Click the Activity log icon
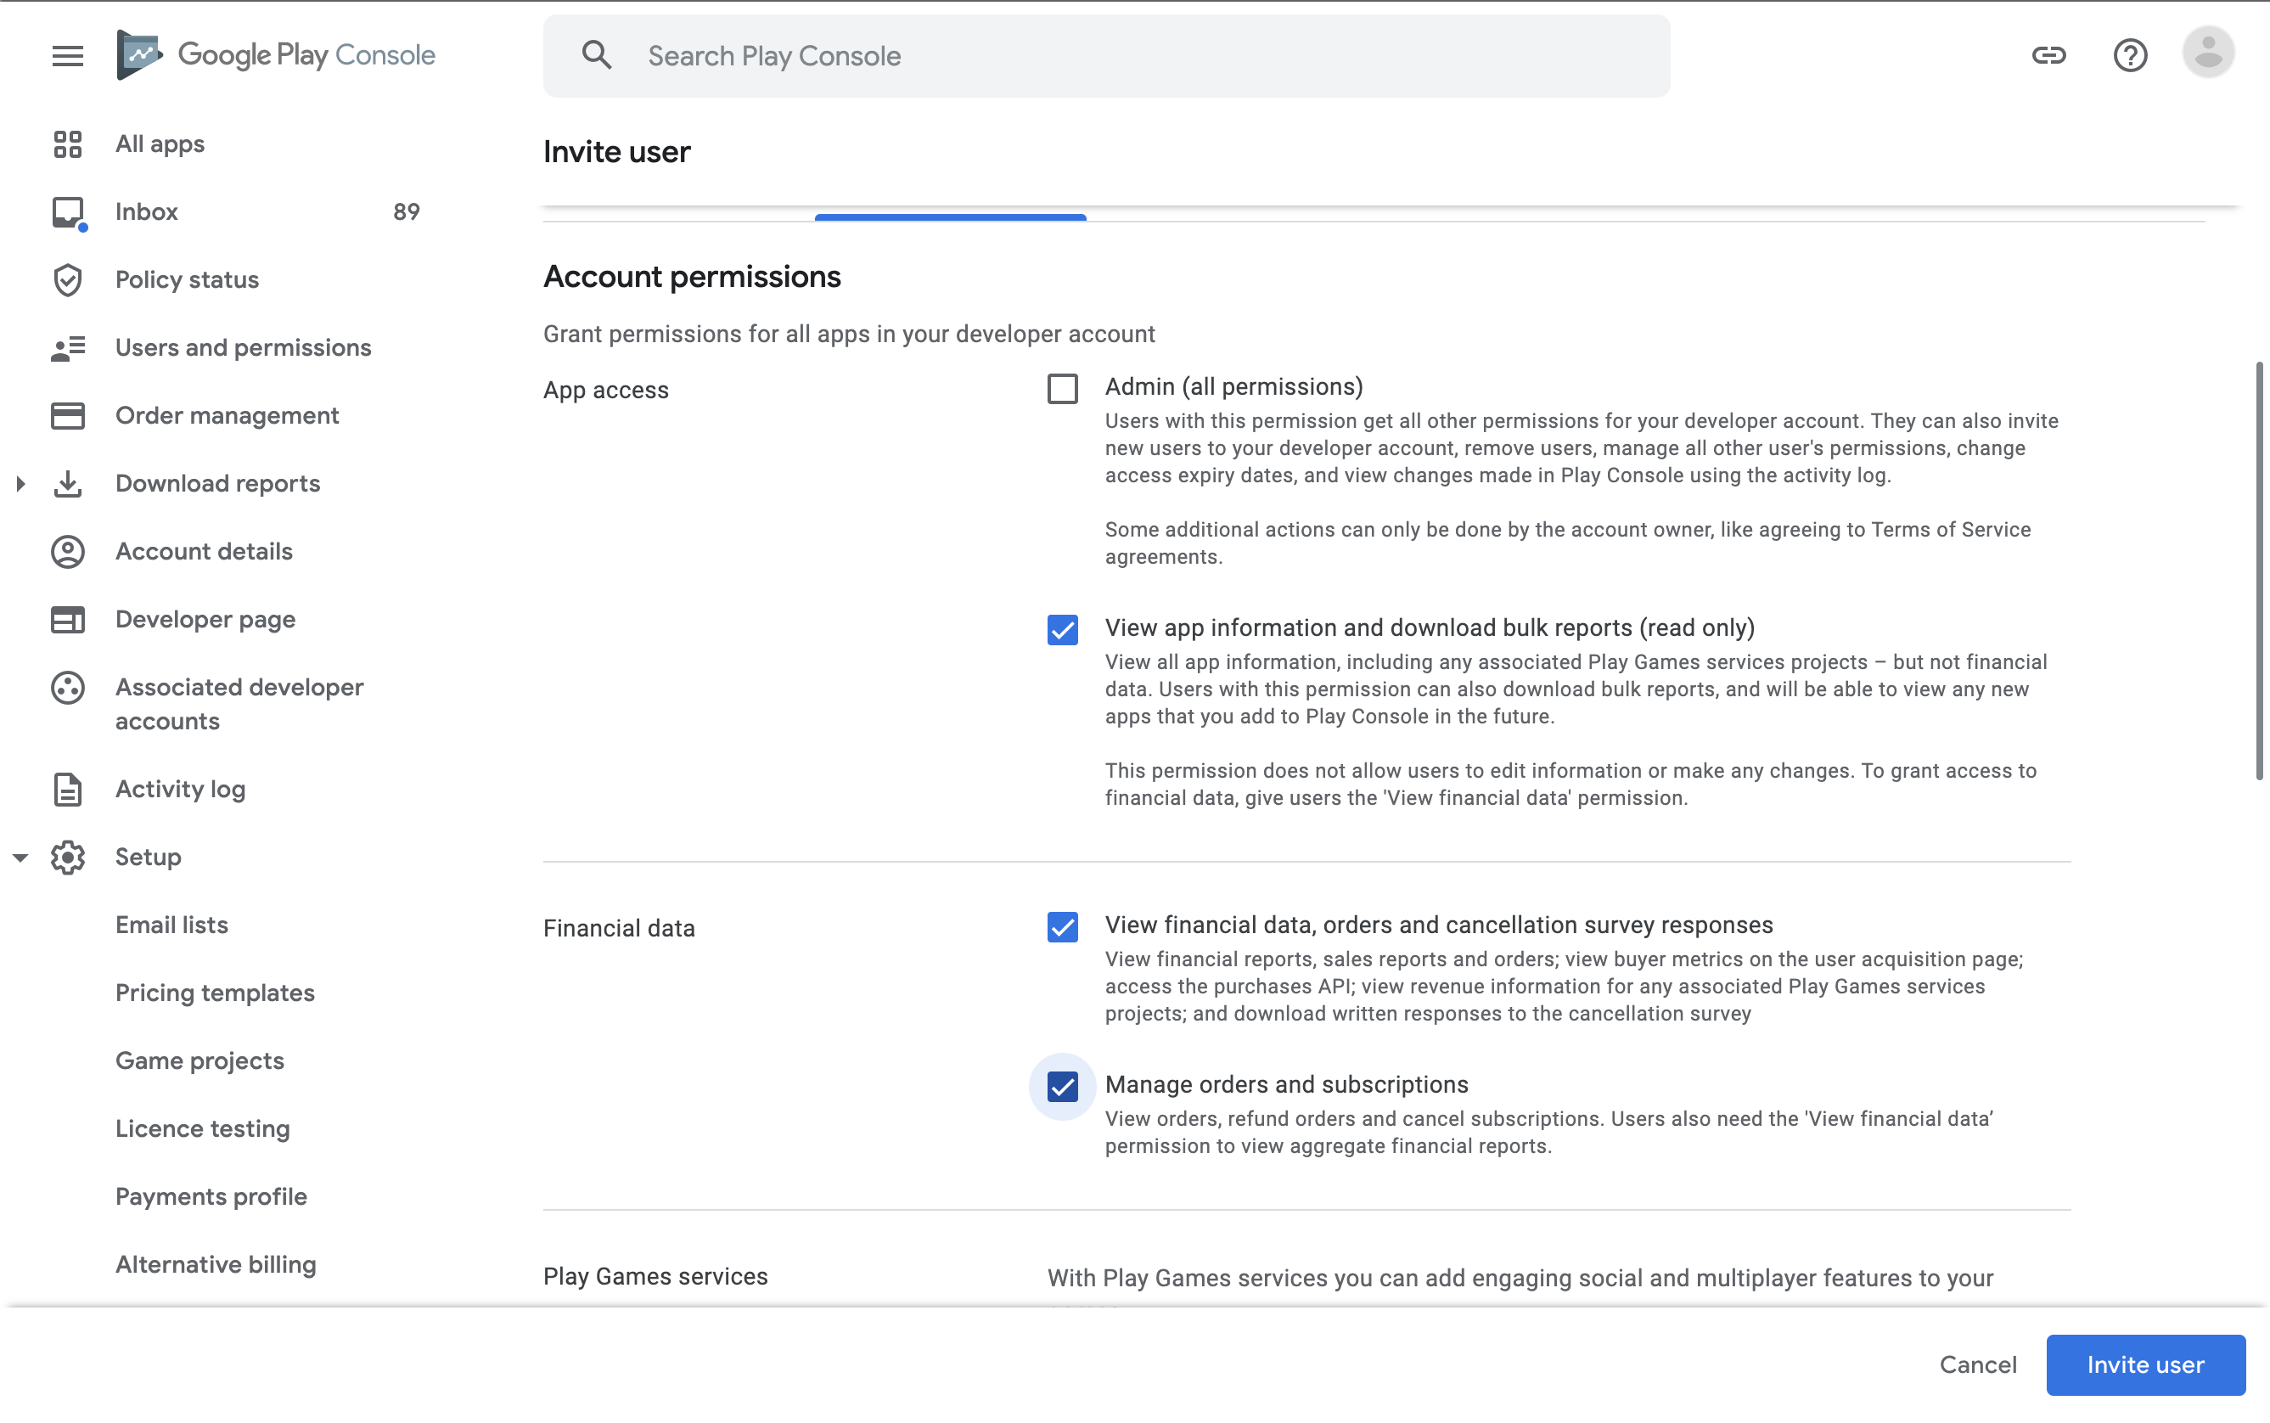 coord(67,790)
